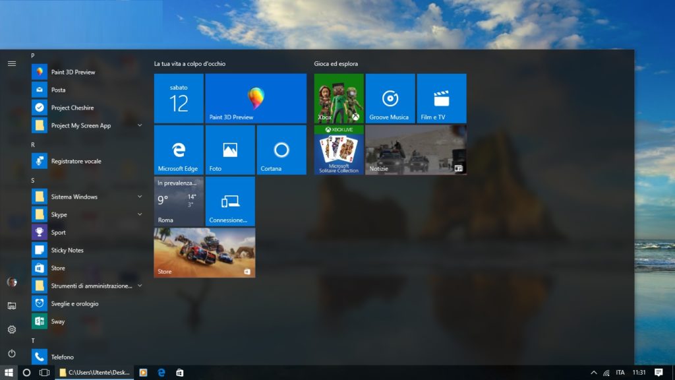Open Microsoft Solitaire Collection tile
675x380 pixels.
[x=339, y=150]
